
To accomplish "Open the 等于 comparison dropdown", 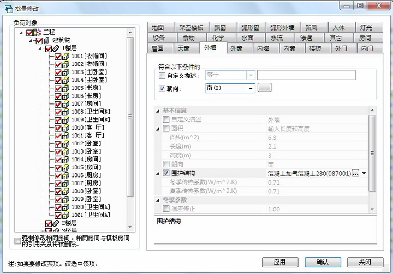I will (x=251, y=75).
